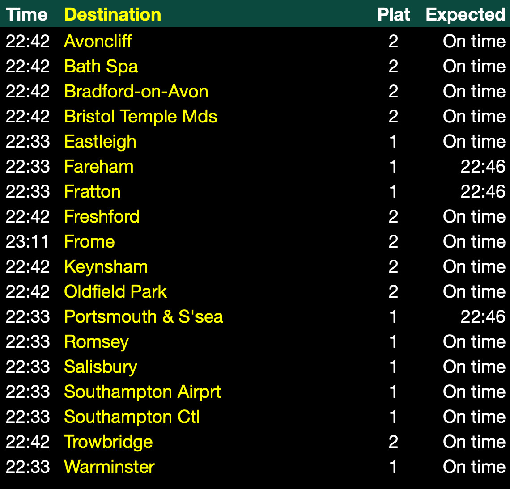This screenshot has width=510, height=489.
Task: Open Portsmouth & S'sea departure
Action: coord(143,317)
